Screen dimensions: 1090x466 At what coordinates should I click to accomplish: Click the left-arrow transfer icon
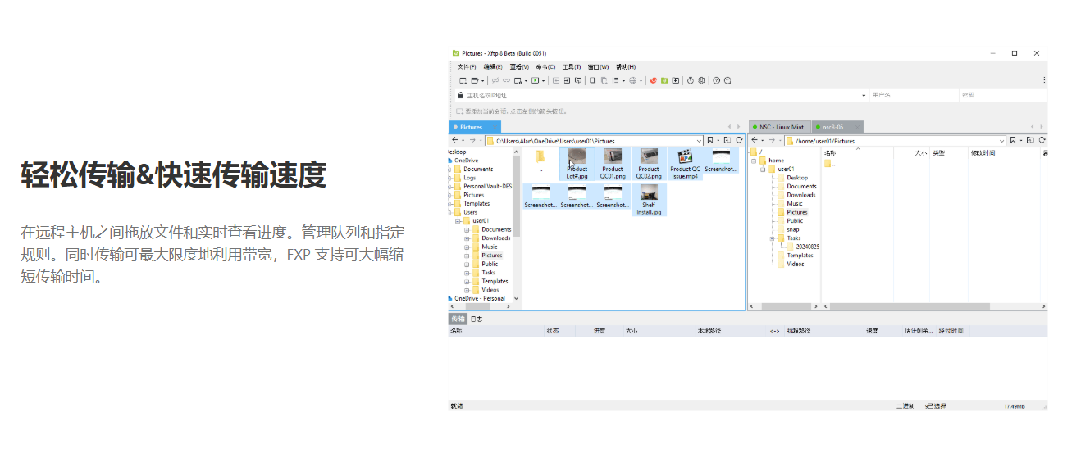click(x=556, y=80)
